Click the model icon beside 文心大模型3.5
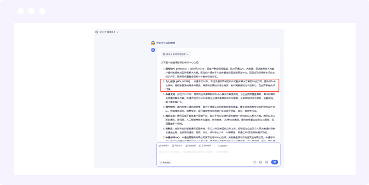 point(97,32)
